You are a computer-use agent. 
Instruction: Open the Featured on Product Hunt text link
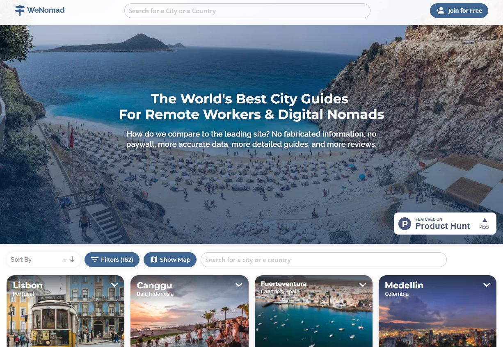[x=442, y=224]
